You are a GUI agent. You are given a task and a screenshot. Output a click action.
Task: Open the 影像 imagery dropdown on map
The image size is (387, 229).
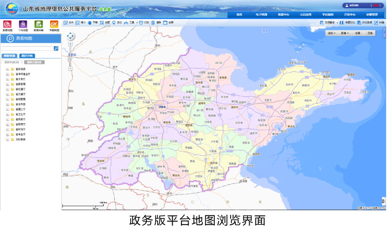click(x=345, y=33)
